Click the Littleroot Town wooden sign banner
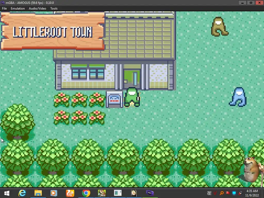 click(x=53, y=31)
